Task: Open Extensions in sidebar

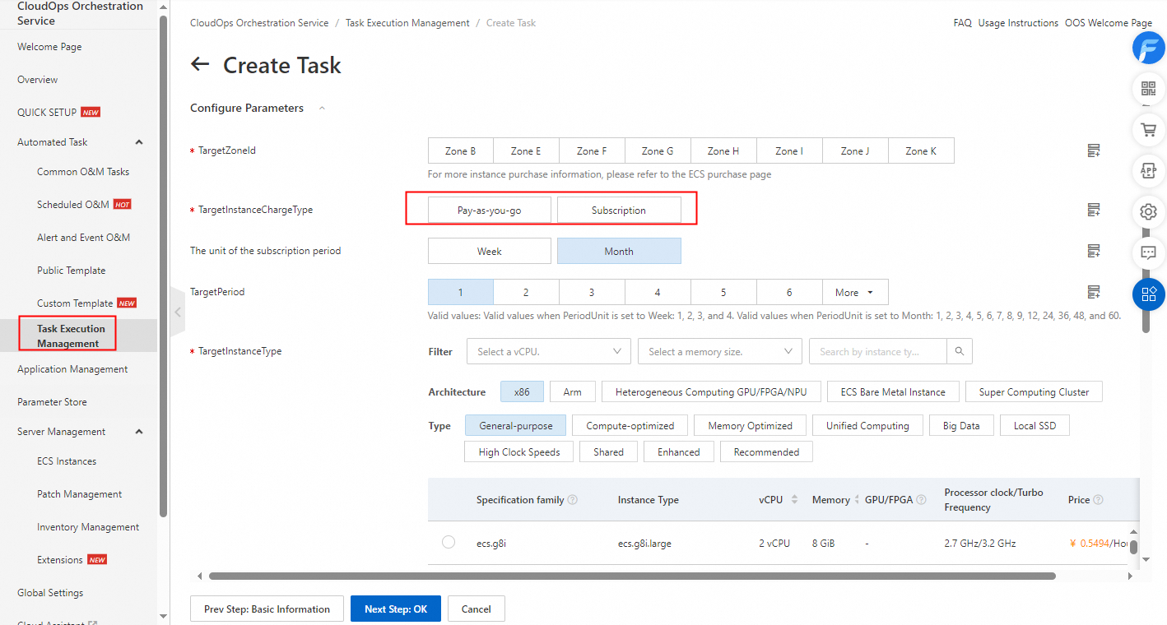Action: pos(60,560)
